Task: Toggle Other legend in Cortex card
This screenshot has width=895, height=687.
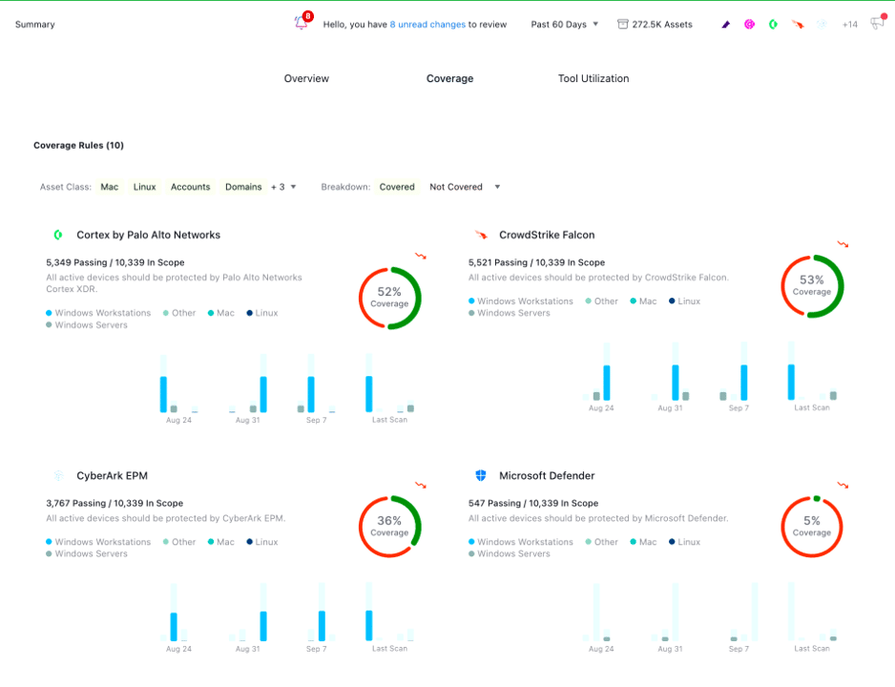Action: (x=179, y=313)
